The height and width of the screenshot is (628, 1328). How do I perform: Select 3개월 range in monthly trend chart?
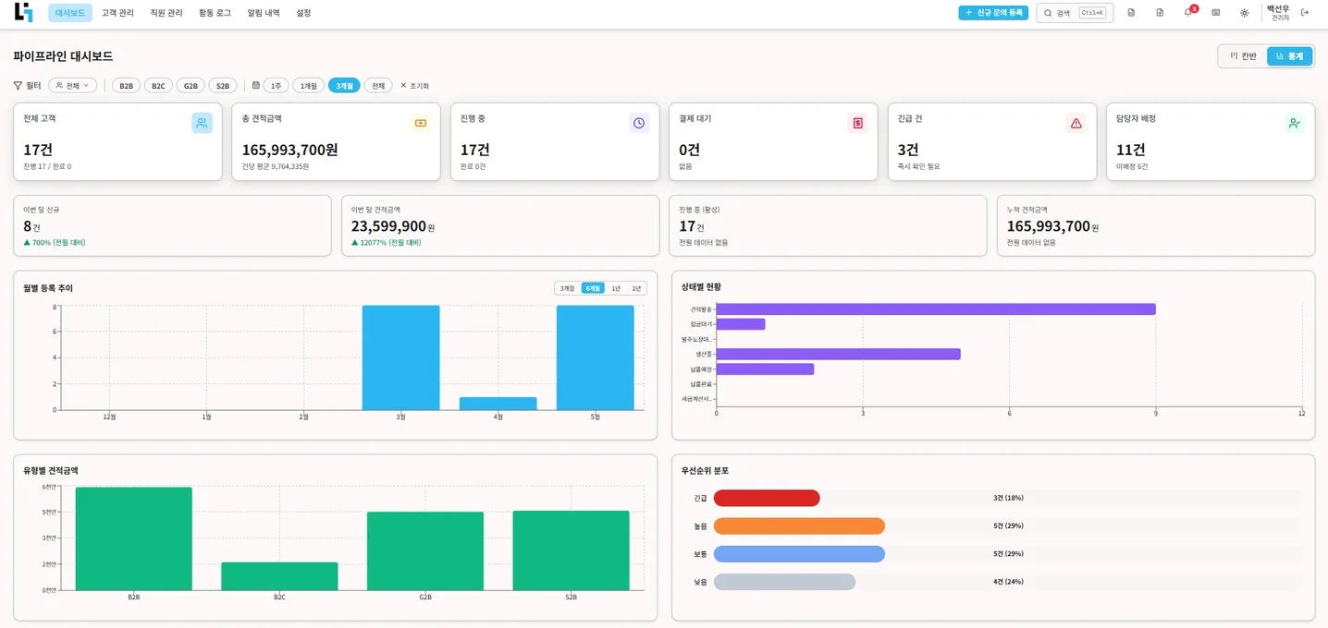point(567,288)
